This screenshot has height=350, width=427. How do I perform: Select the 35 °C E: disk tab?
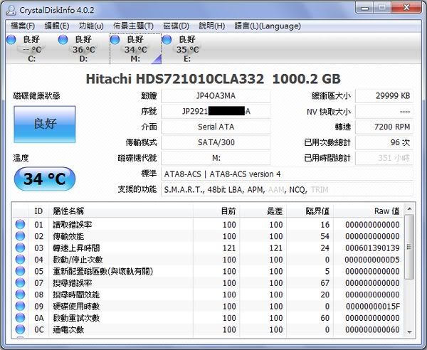tap(187, 49)
